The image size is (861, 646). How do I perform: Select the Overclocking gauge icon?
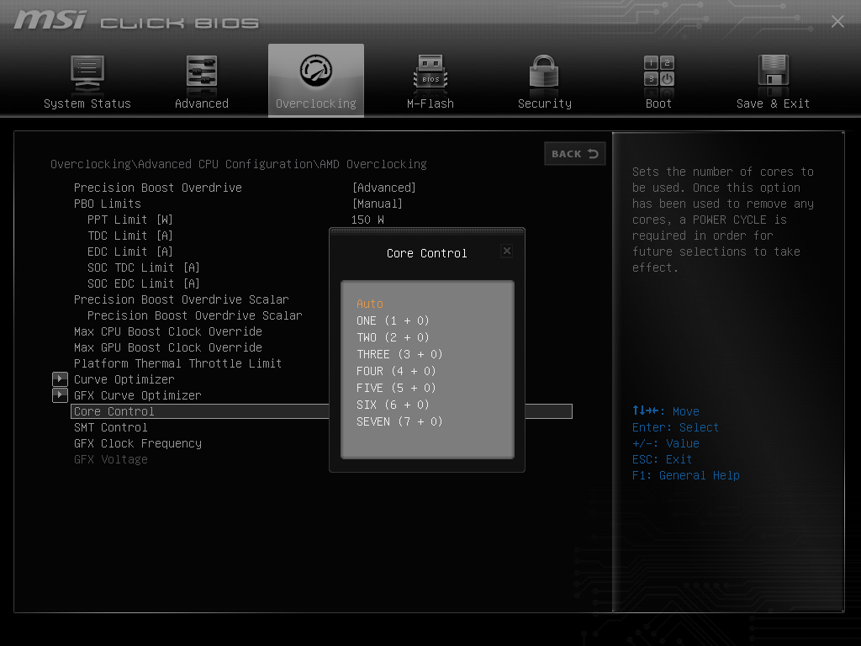316,71
